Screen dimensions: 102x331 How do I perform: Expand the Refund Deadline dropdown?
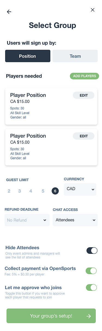pyautogui.click(x=27, y=220)
